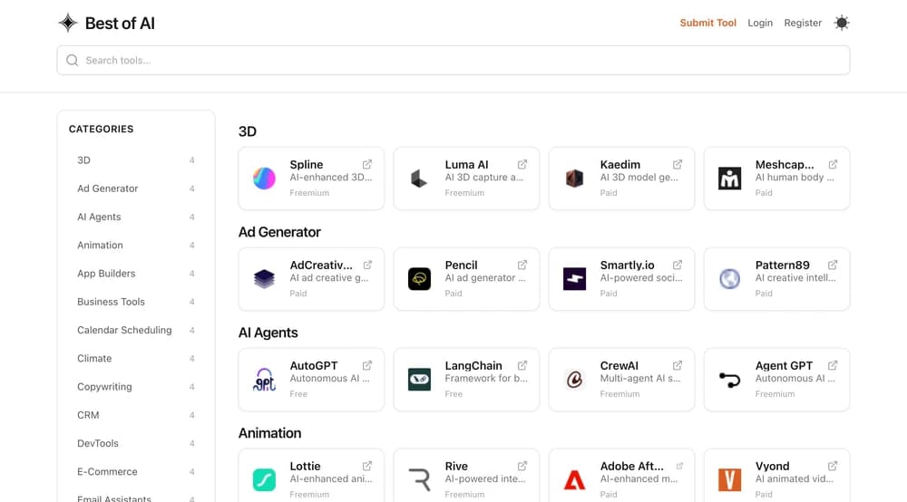This screenshot has width=907, height=502.
Task: Open Rive external link icon
Action: click(522, 466)
